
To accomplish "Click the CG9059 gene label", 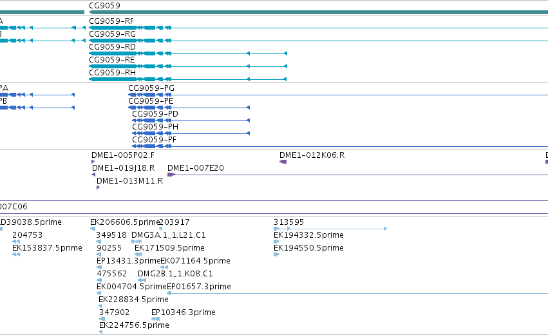I will click(x=104, y=6).
